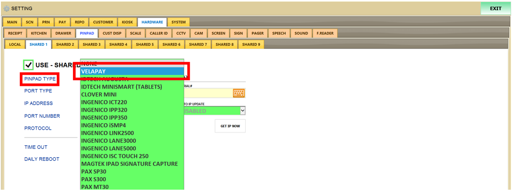Open the RECEIPT hardware tab
Image resolution: width=512 pixels, height=192 pixels.
coord(15,33)
